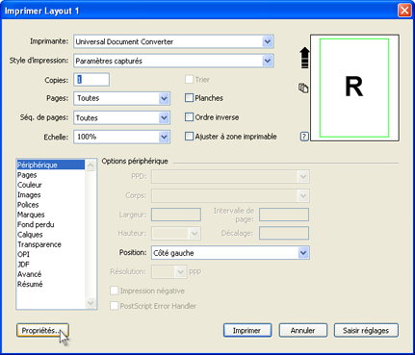Enable the Planches checkbox
The width and height of the screenshot is (415, 355).
tap(189, 98)
